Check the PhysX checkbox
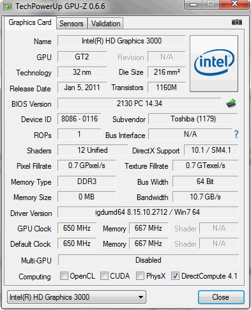Viewport: 251px width, 310px height. point(140,275)
